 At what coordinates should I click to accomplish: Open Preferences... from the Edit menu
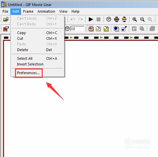tap(37, 73)
